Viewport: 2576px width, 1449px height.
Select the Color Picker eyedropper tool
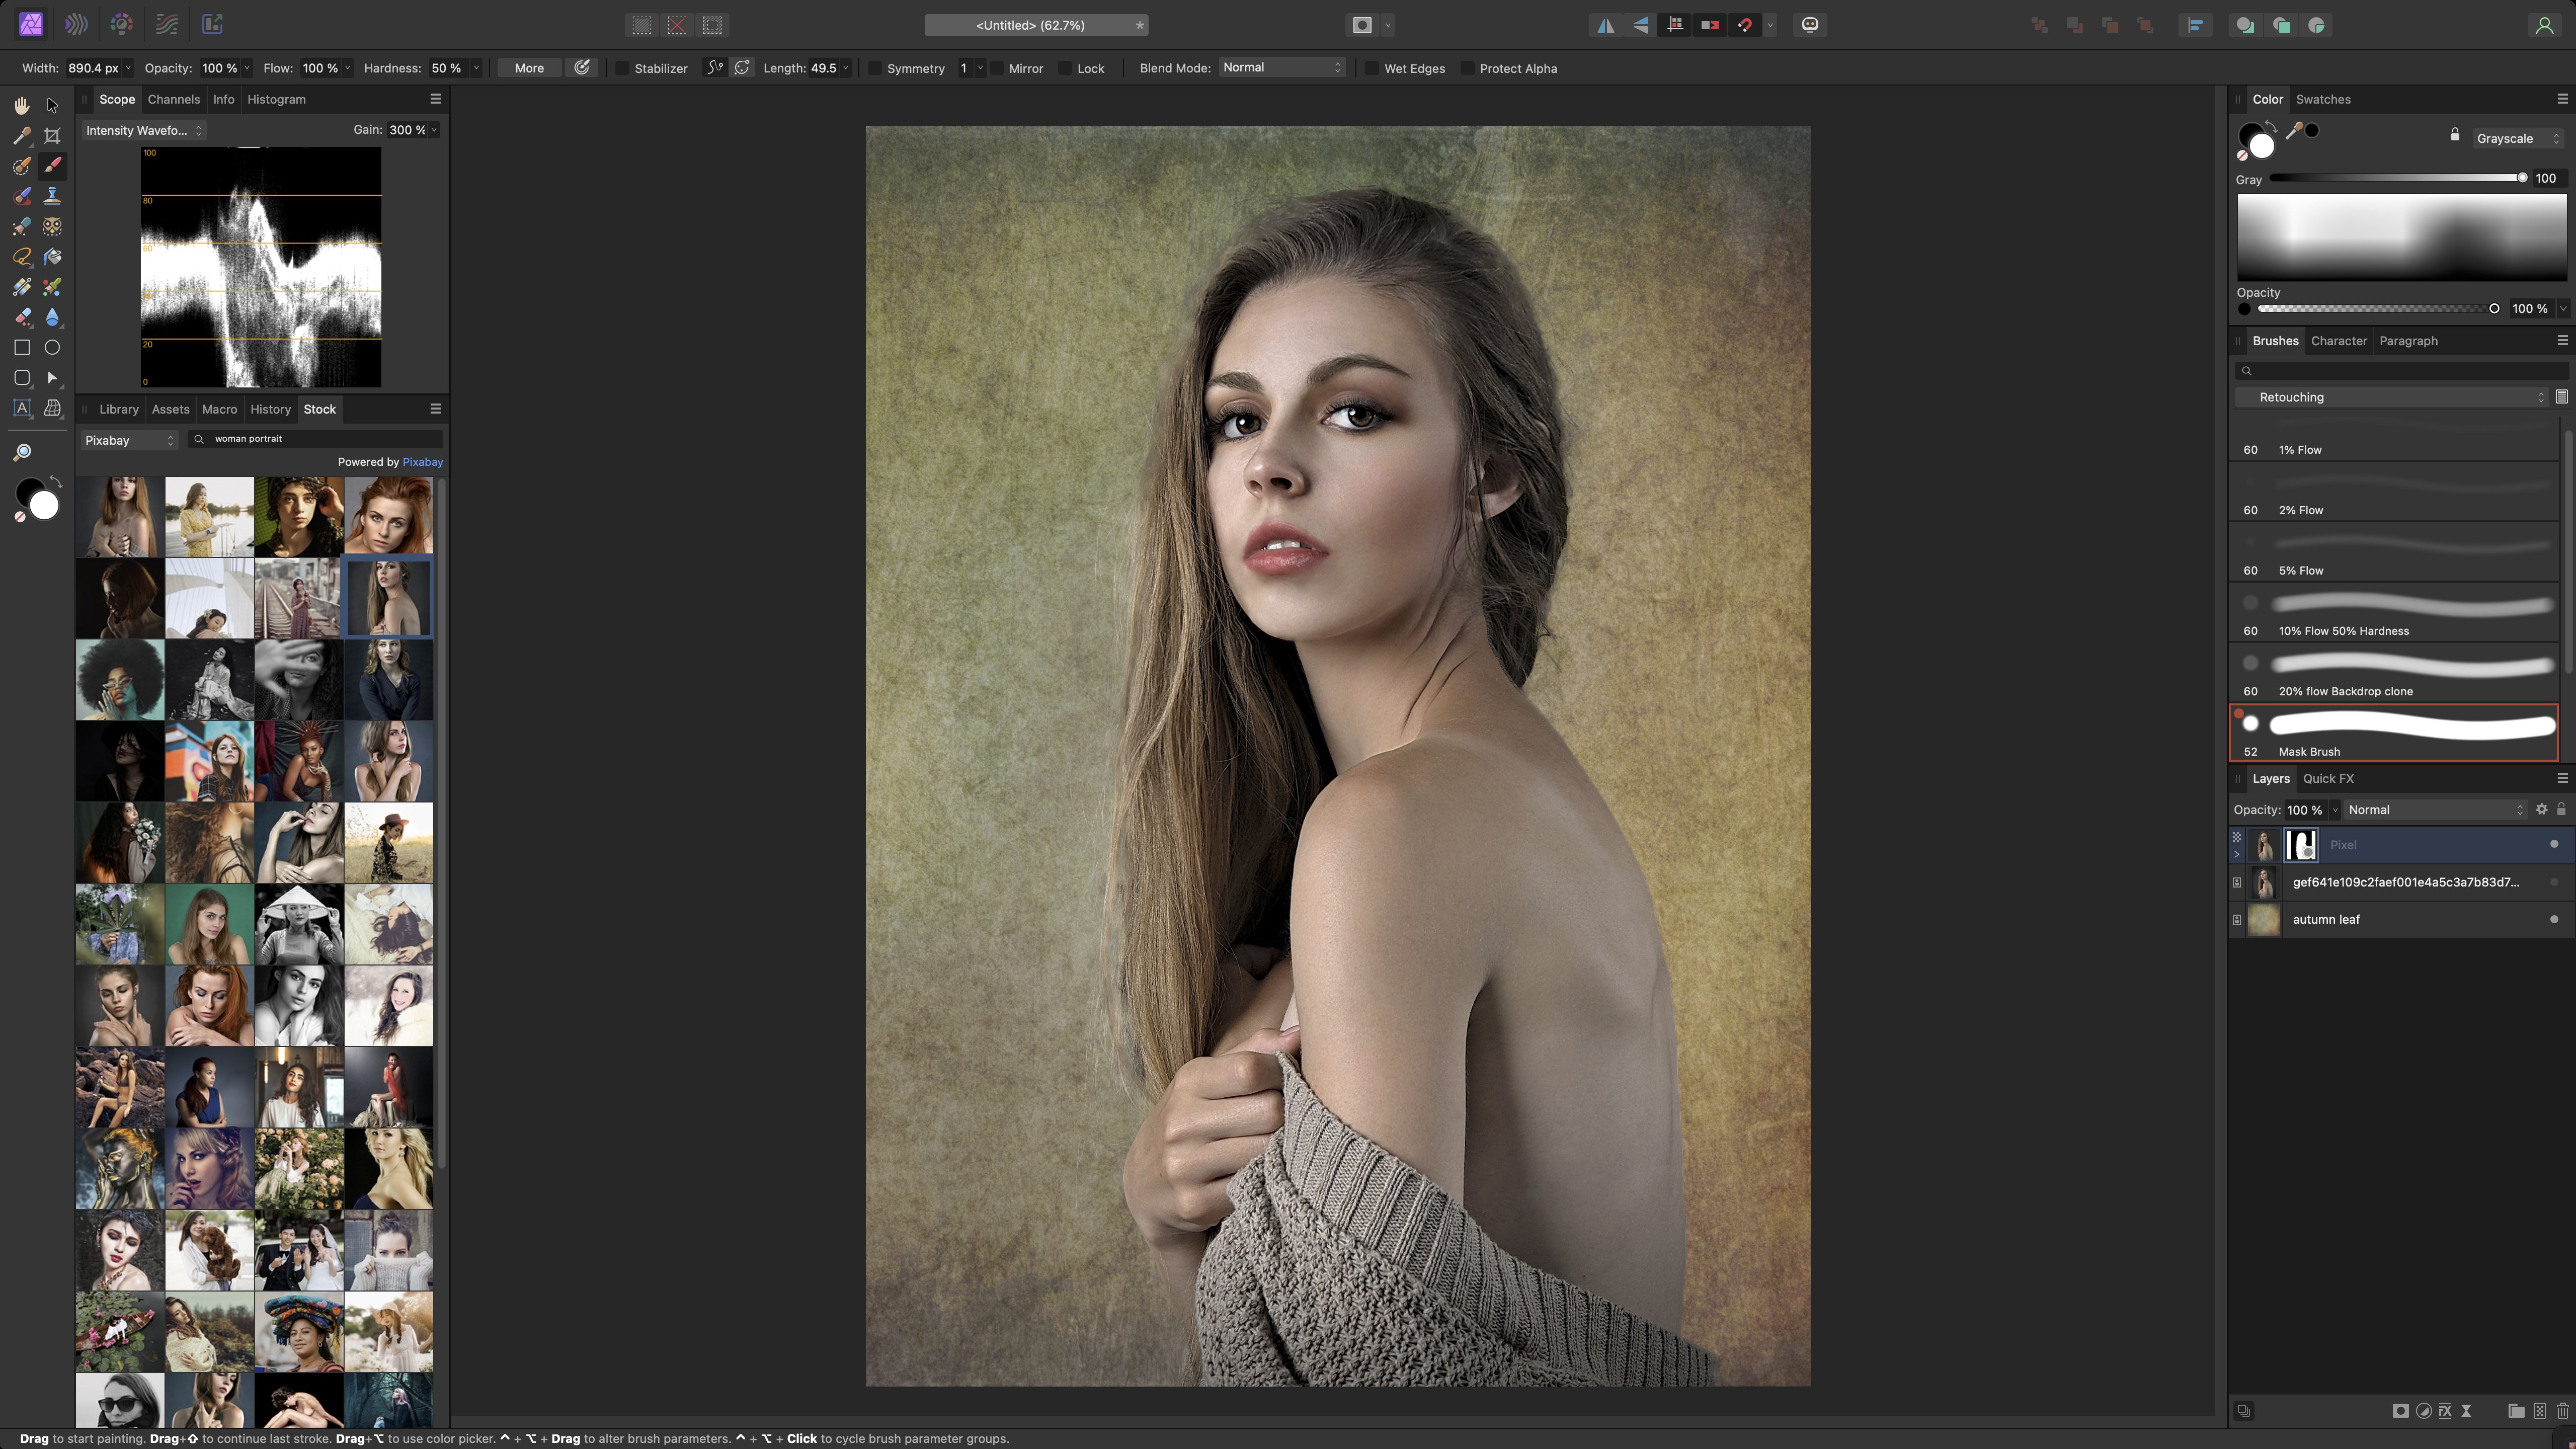[21, 136]
